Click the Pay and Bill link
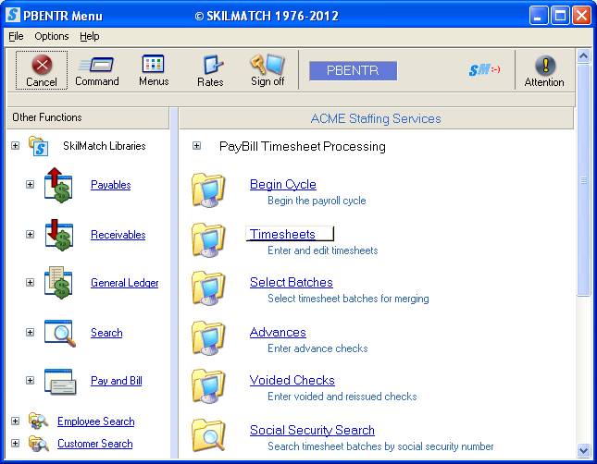Screen dimensions: 597x464 (x=116, y=381)
